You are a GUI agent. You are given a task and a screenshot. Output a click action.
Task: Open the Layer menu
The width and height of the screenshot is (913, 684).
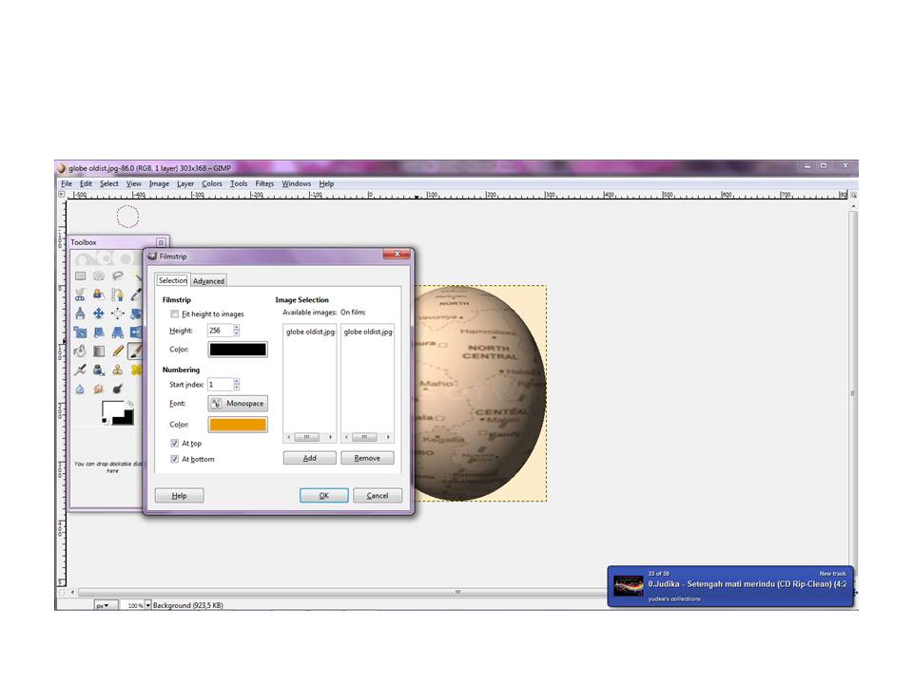coord(185,183)
